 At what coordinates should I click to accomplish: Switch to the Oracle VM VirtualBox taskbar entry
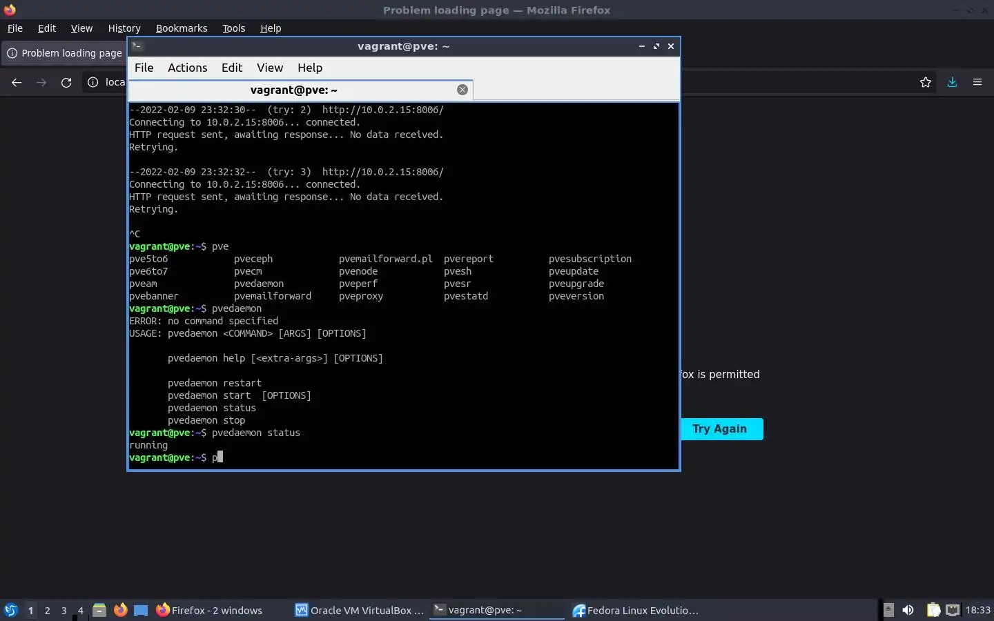(360, 610)
